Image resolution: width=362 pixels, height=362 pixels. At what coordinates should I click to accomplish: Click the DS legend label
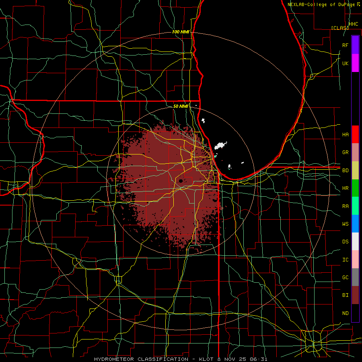[x=345, y=242]
